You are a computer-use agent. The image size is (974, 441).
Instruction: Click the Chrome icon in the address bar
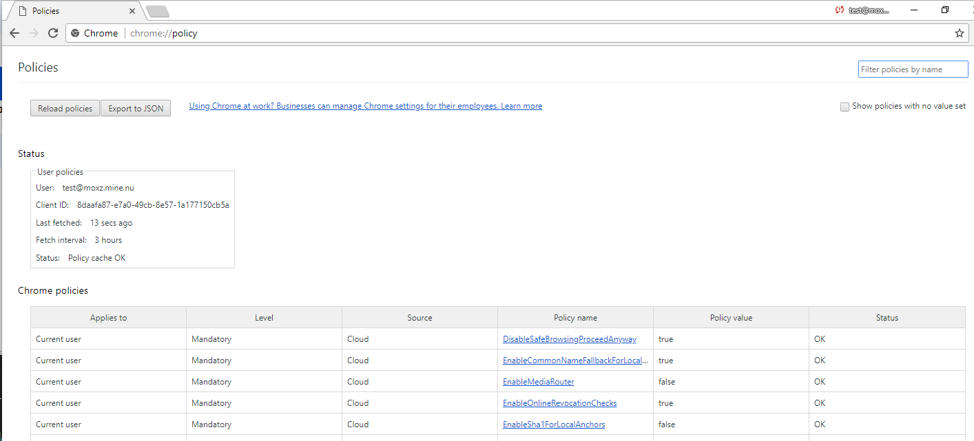pos(75,33)
